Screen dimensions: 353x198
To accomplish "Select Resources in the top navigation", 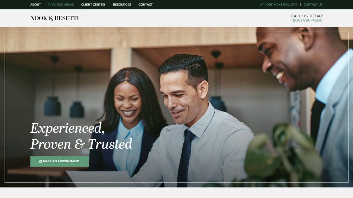I will pyautogui.click(x=122, y=5).
